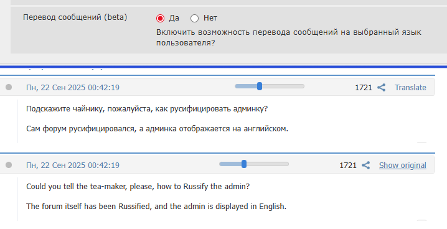The width and height of the screenshot is (447, 229).
Task: Click the grey status dot on the English post
Action: [9, 165]
